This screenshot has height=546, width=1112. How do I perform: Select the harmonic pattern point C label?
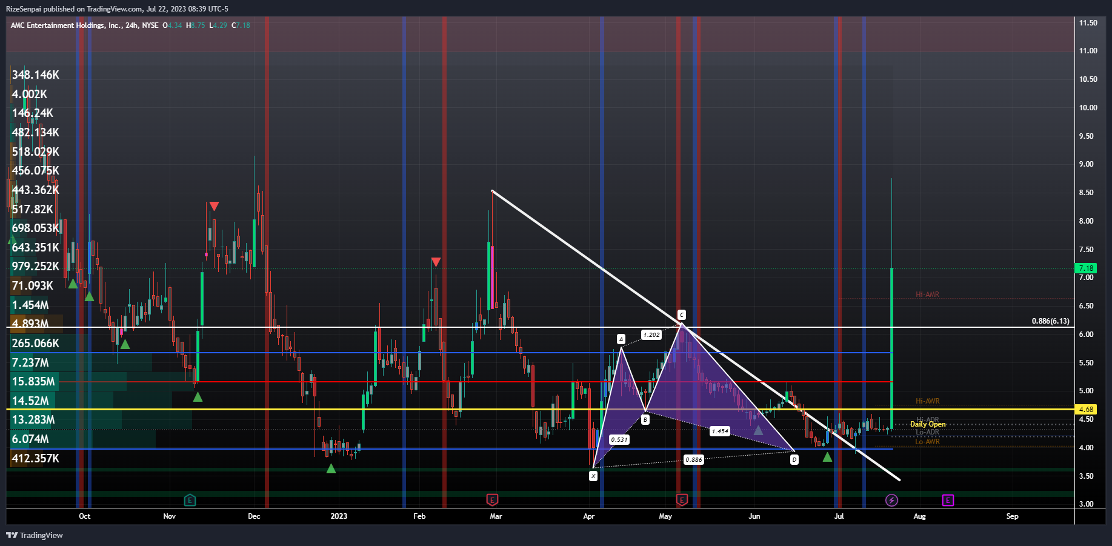pyautogui.click(x=682, y=315)
